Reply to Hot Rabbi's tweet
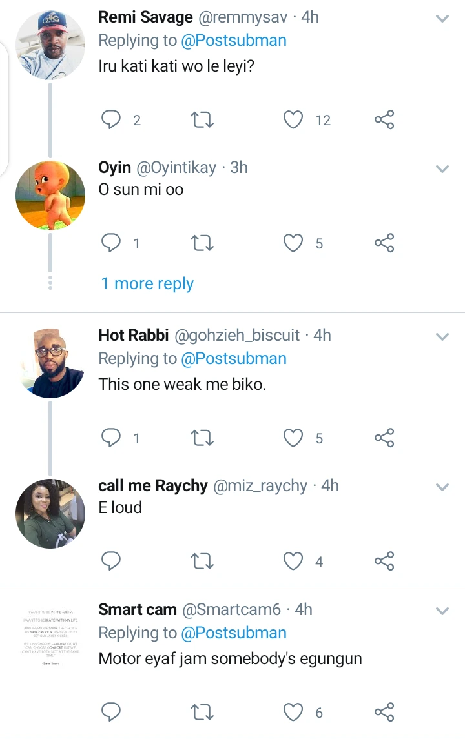This screenshot has width=465, height=739. 112,438
